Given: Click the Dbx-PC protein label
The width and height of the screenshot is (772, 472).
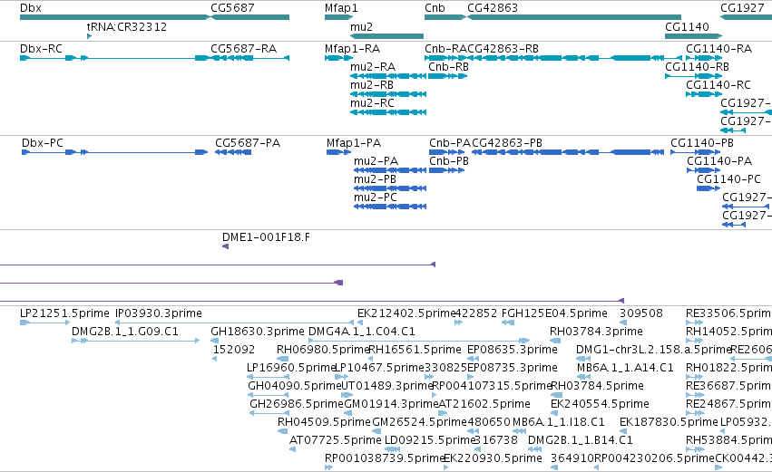Looking at the screenshot, I should 43,142.
